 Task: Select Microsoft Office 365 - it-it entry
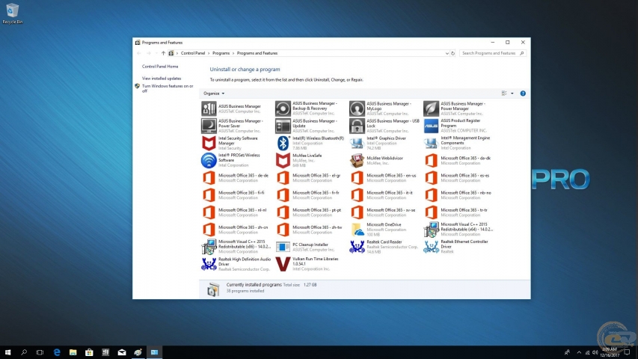[x=383, y=195]
